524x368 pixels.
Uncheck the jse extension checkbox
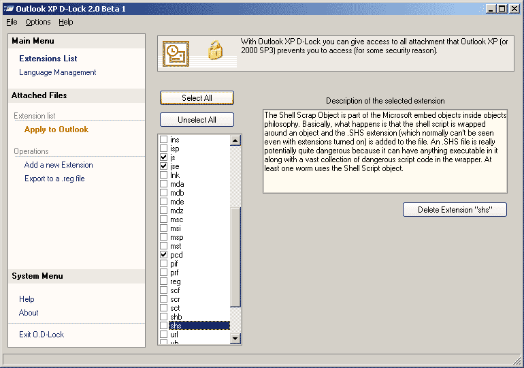pyautogui.click(x=163, y=166)
